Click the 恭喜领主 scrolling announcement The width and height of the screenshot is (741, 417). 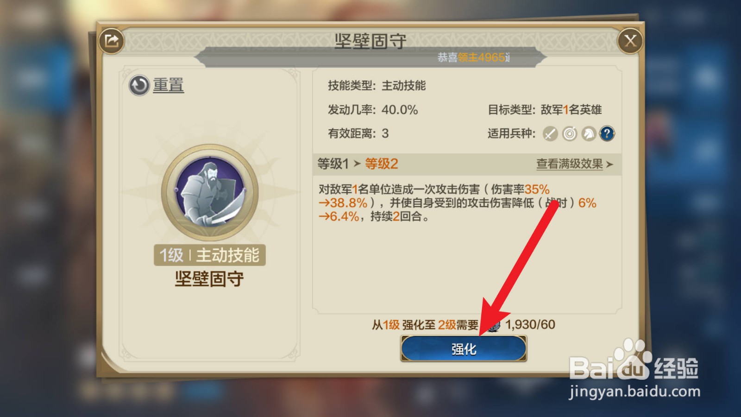474,57
